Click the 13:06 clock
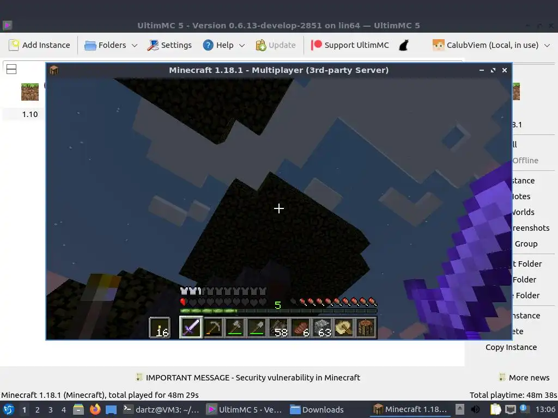Viewport: 558px width, 418px height. (x=545, y=409)
